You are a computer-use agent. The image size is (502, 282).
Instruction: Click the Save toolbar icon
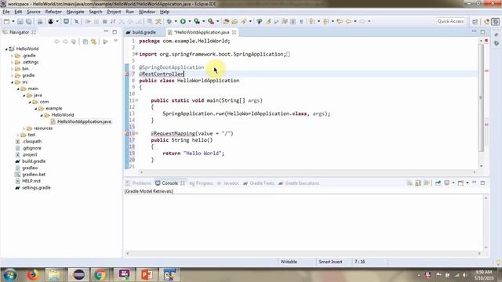(20, 21)
